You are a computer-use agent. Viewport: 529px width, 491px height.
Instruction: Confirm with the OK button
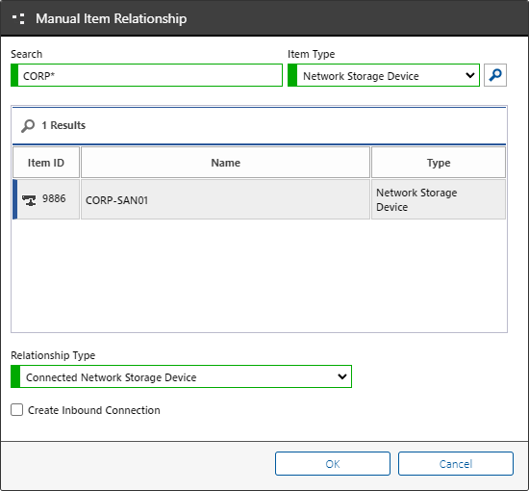(333, 464)
